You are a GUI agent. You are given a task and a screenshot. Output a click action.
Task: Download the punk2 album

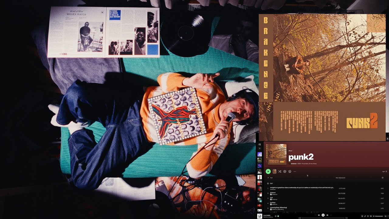point(290,172)
